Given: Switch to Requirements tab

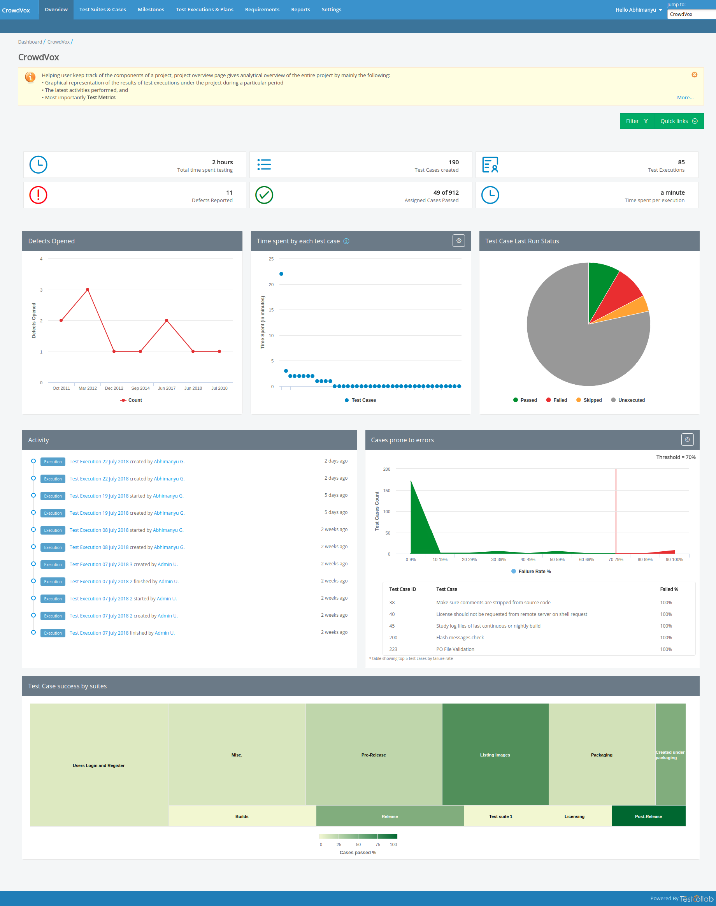Looking at the screenshot, I should (262, 10).
